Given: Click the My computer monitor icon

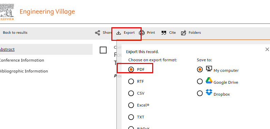Looking at the screenshot, I should (209, 69).
